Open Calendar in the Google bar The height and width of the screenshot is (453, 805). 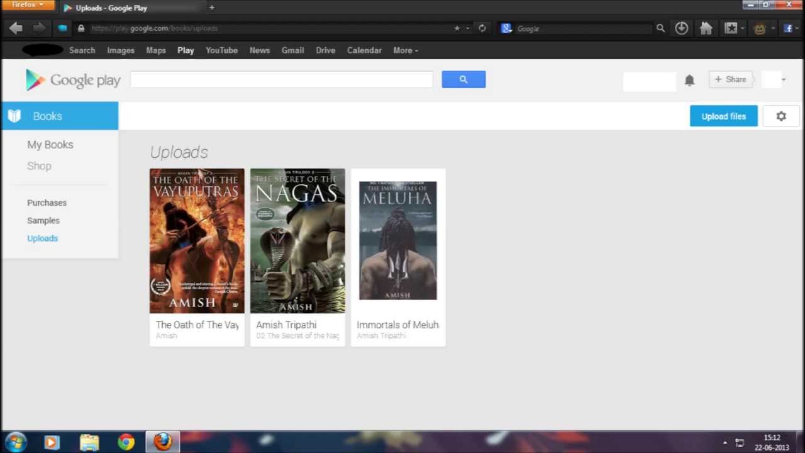coord(364,50)
